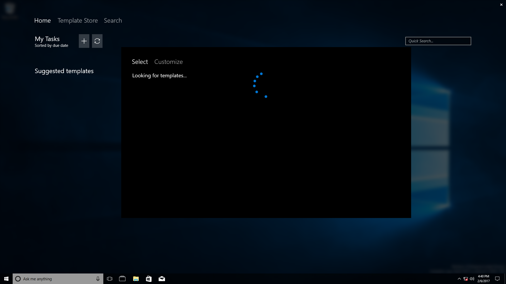Image resolution: width=506 pixels, height=284 pixels.
Task: Click the add new task plus button
Action: coord(84,41)
